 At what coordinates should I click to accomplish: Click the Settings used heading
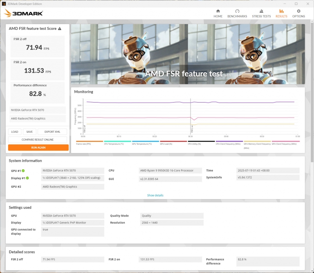20,208
